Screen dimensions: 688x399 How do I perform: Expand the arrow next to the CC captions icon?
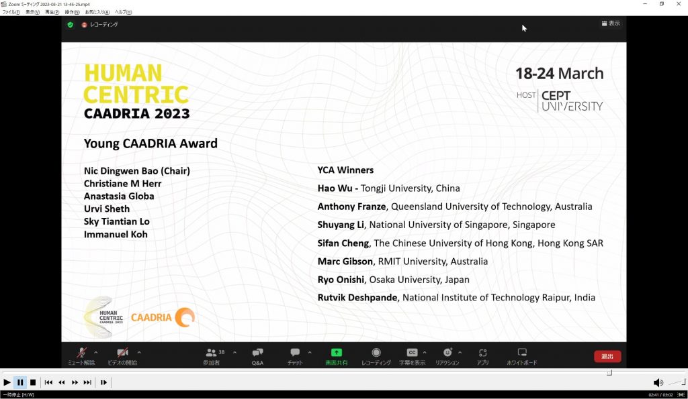point(425,352)
